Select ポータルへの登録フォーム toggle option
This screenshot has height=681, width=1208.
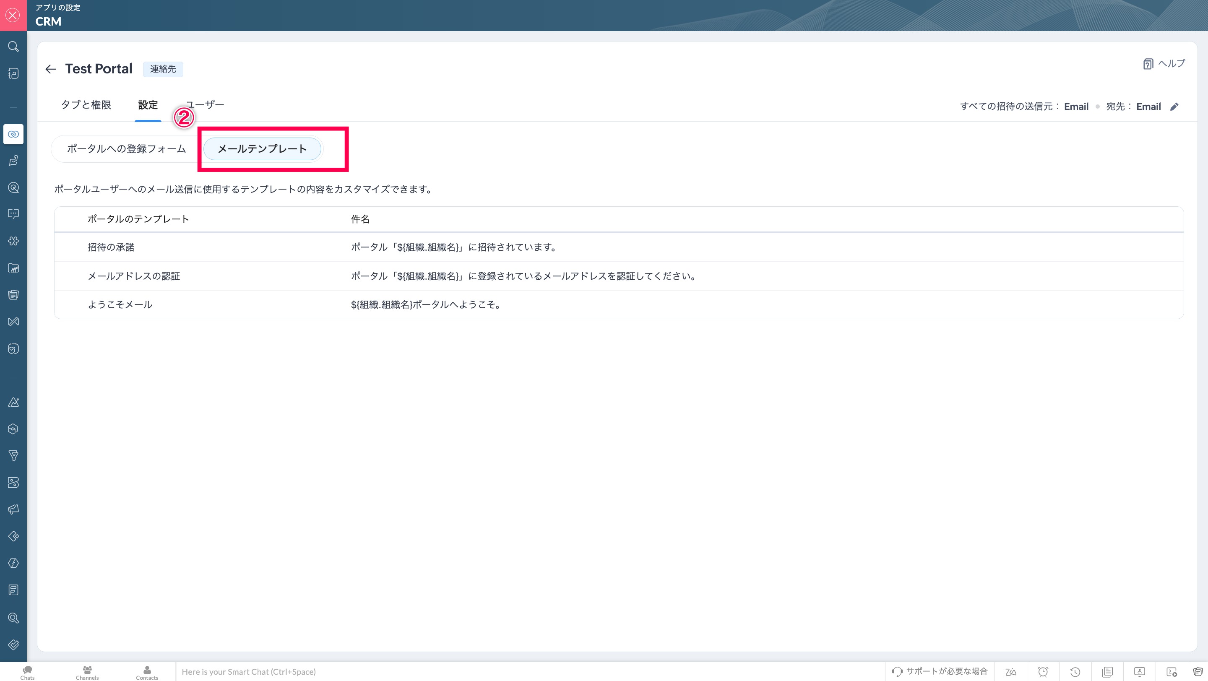[x=127, y=149]
